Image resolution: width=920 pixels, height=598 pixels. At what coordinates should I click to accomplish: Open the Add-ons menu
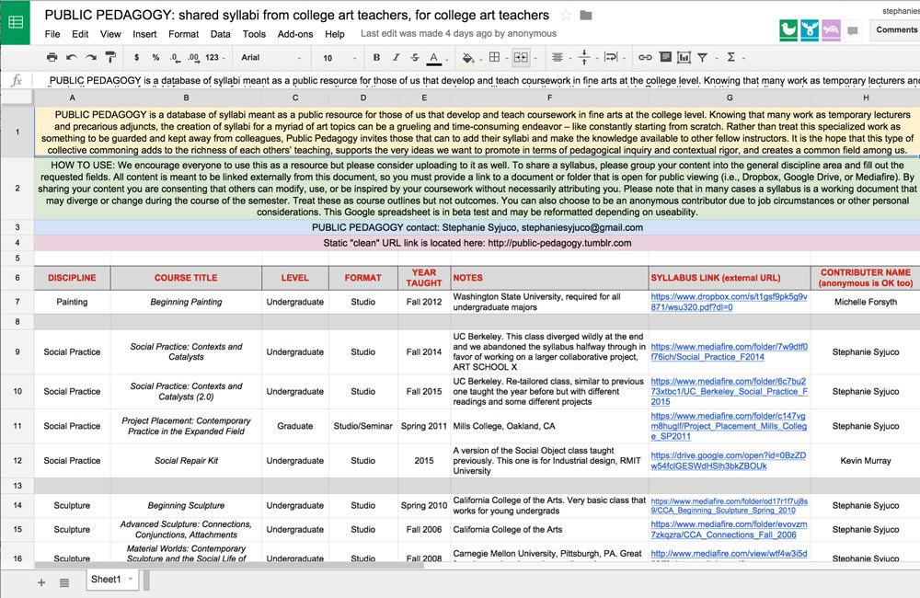click(x=295, y=34)
